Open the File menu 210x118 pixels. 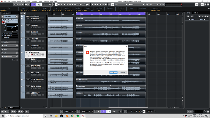5,1
